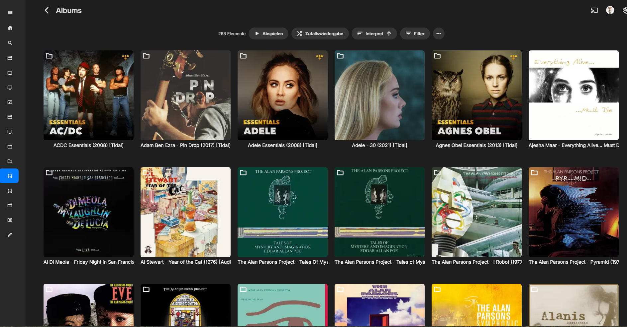The image size is (627, 327).
Task: Select the highlighted blue headphones library
Action: click(9, 176)
